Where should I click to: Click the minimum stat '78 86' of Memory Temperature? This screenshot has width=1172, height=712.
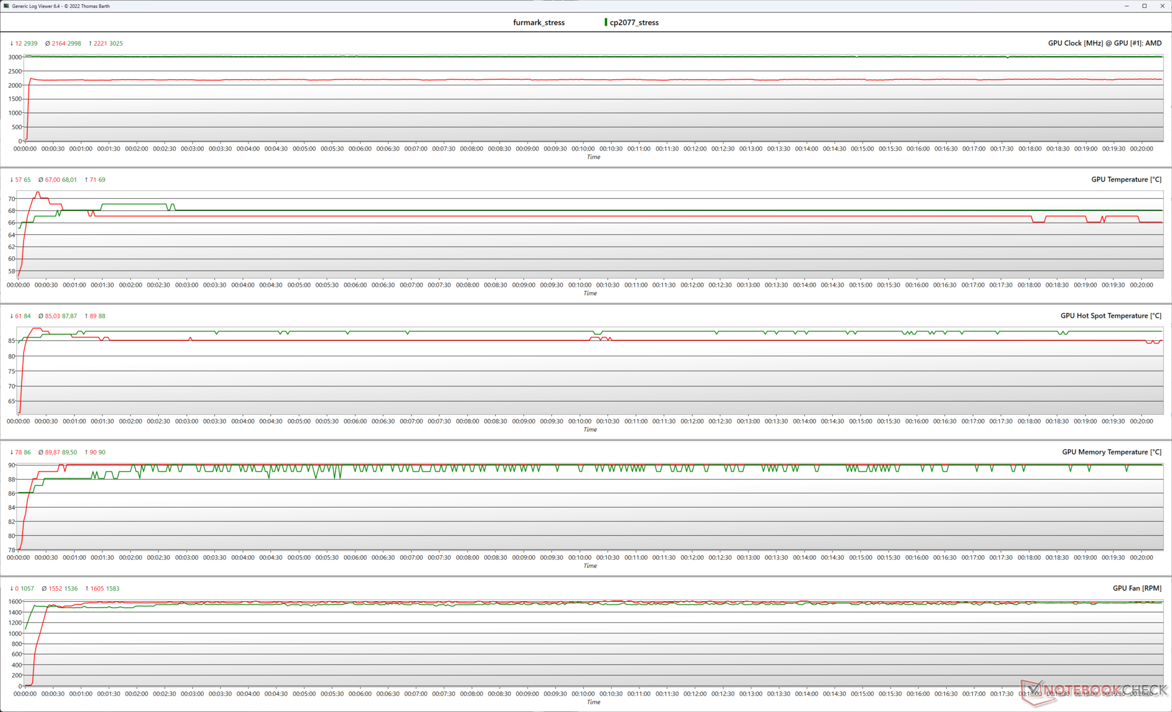20,452
